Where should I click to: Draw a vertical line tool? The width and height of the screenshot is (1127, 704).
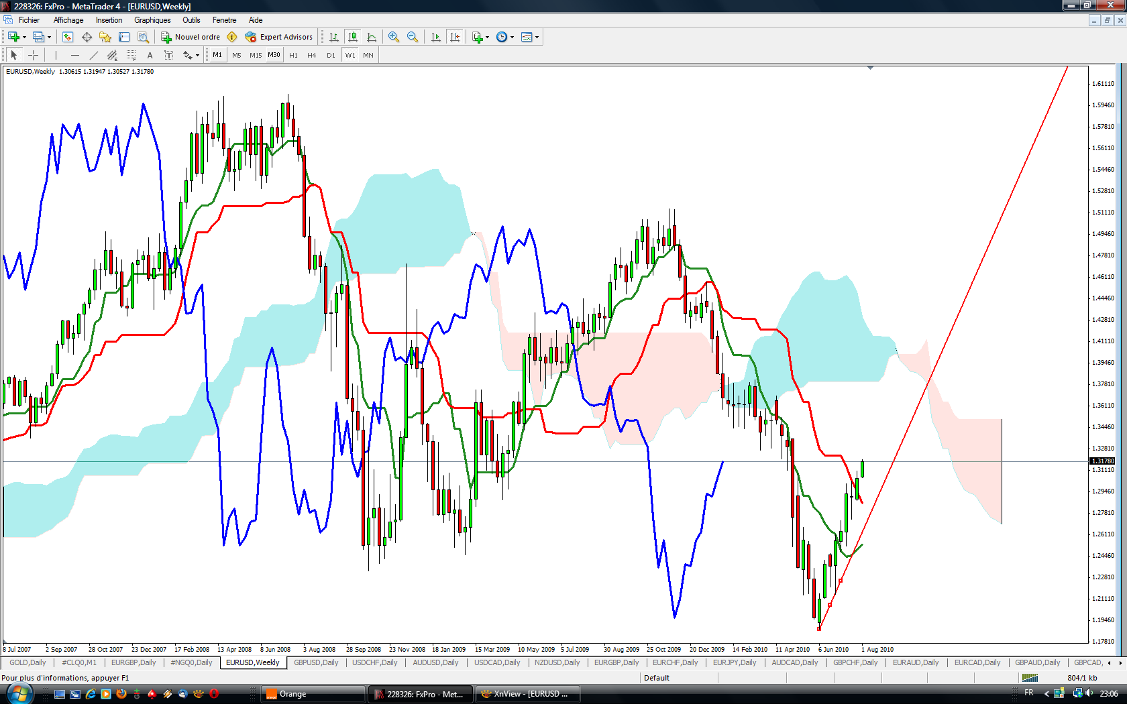point(56,55)
